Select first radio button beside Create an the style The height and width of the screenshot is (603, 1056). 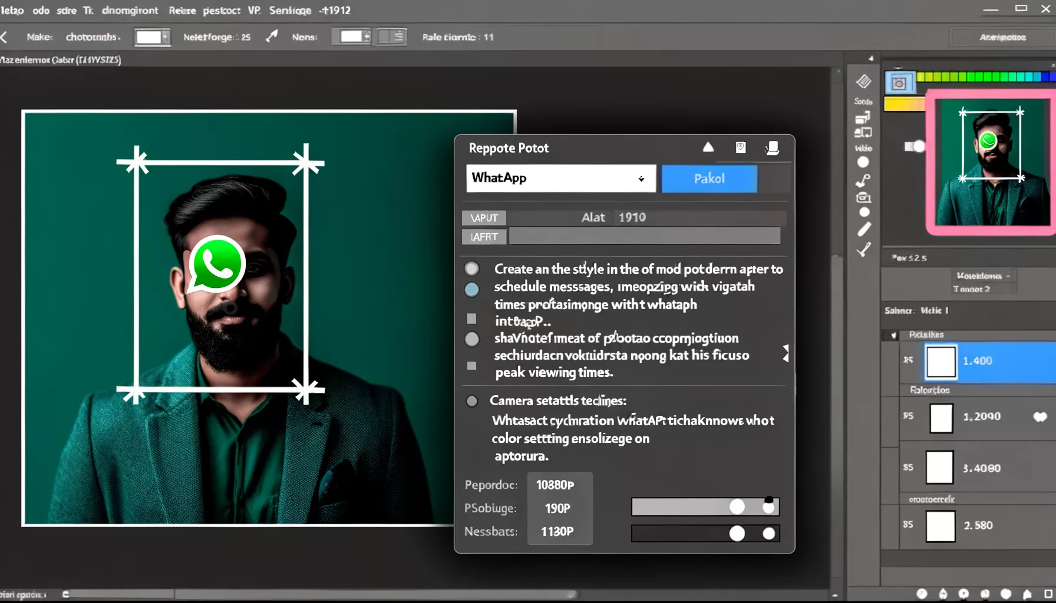click(471, 269)
